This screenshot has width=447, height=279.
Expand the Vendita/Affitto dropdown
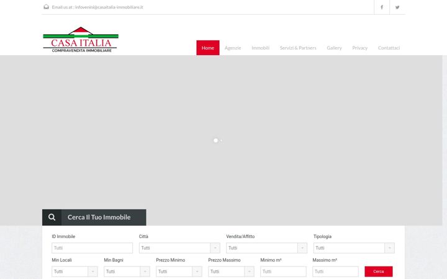tap(266, 248)
